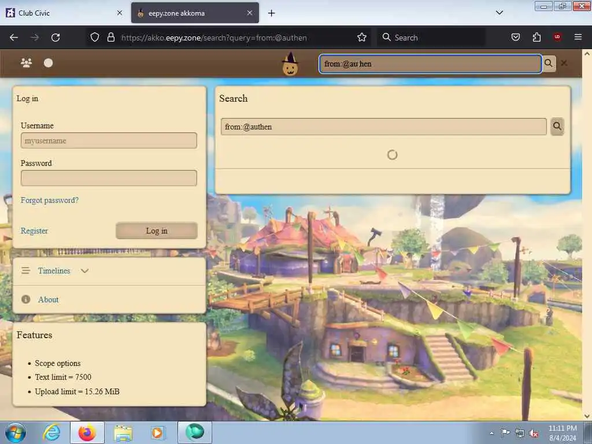Viewport: 592px width, 444px height.
Task: Click the white circle icon in header
Action: coord(49,63)
